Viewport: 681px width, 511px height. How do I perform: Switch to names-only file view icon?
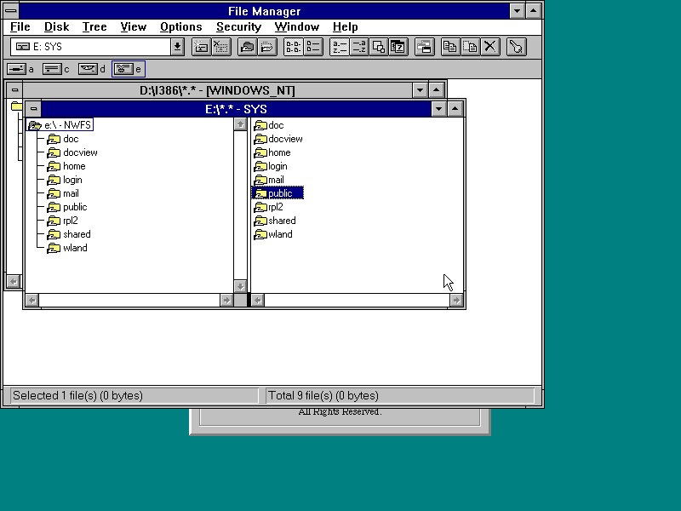[x=293, y=47]
